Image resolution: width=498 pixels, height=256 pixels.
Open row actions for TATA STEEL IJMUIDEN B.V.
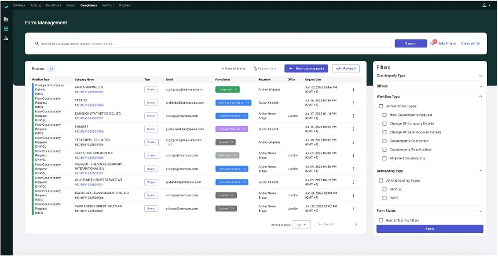click(x=353, y=155)
